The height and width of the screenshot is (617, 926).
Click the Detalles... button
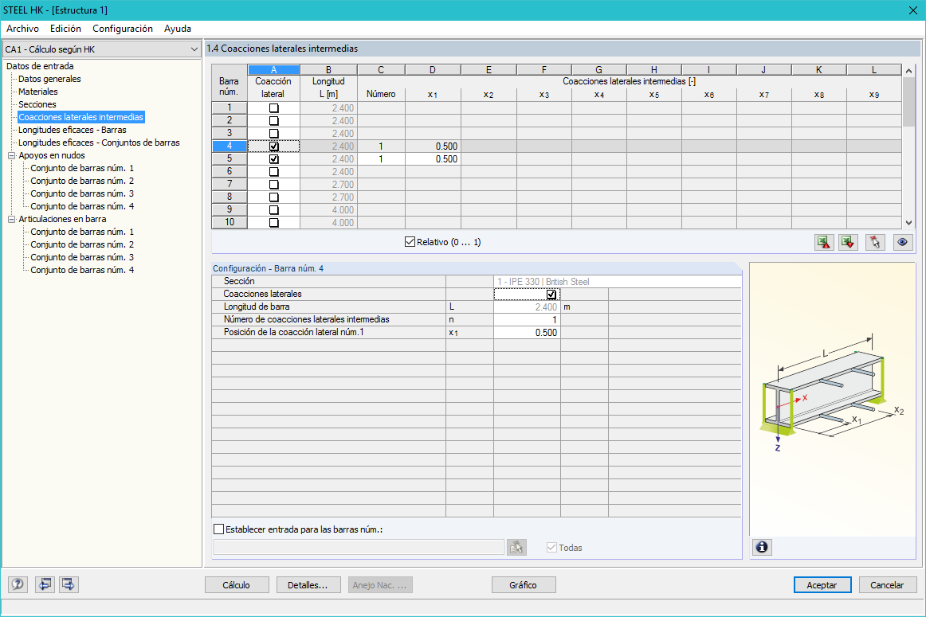click(x=308, y=585)
